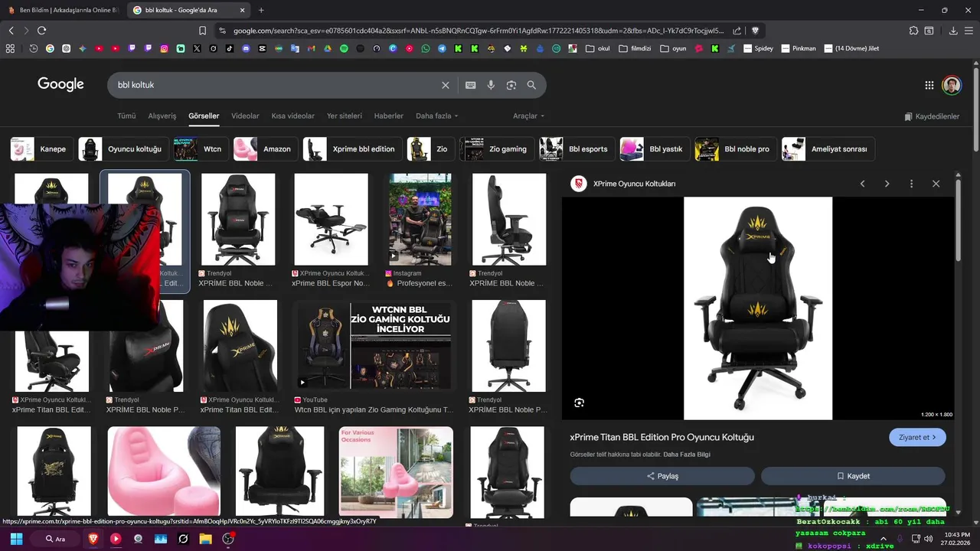Reload the current page
Screen dimensions: 980x551
41,31
